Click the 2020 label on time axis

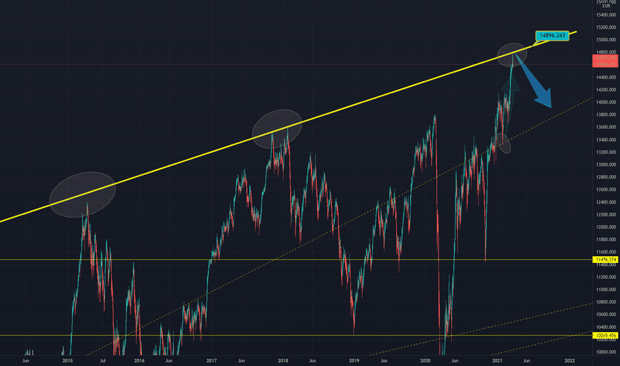(426, 361)
